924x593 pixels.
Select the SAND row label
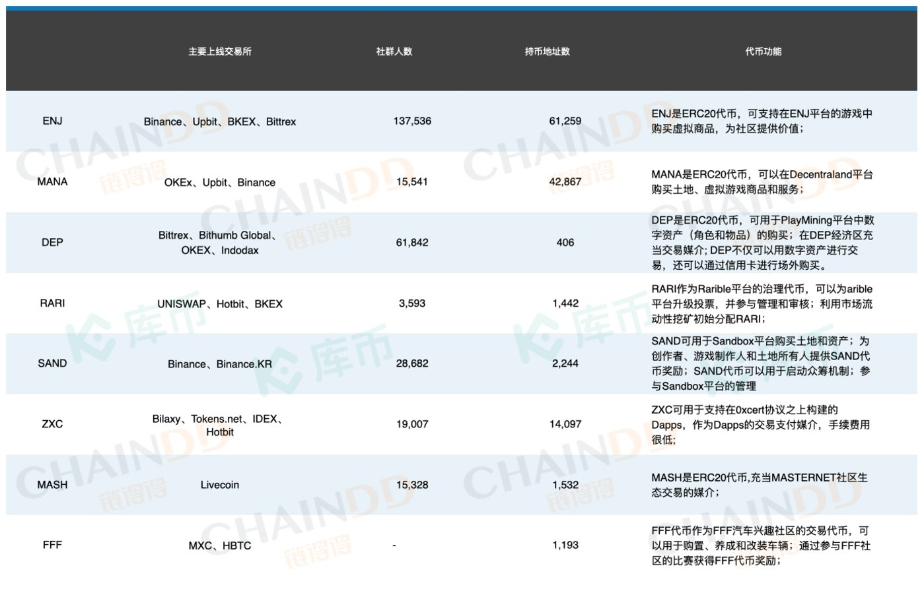[52, 363]
